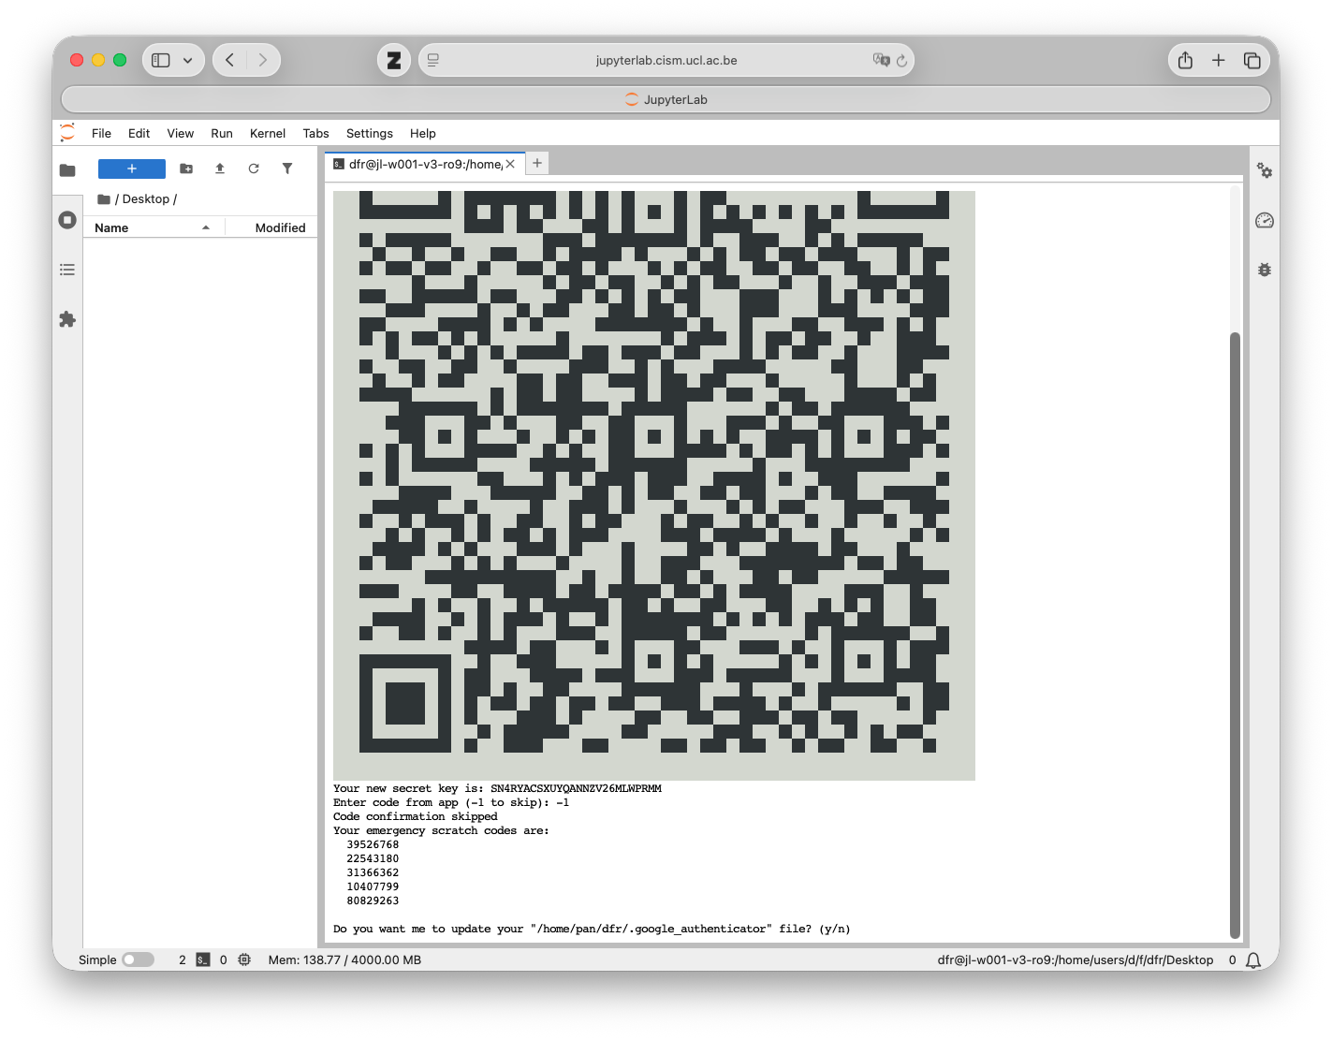
Task: Open the Tabs menu
Action: click(315, 133)
